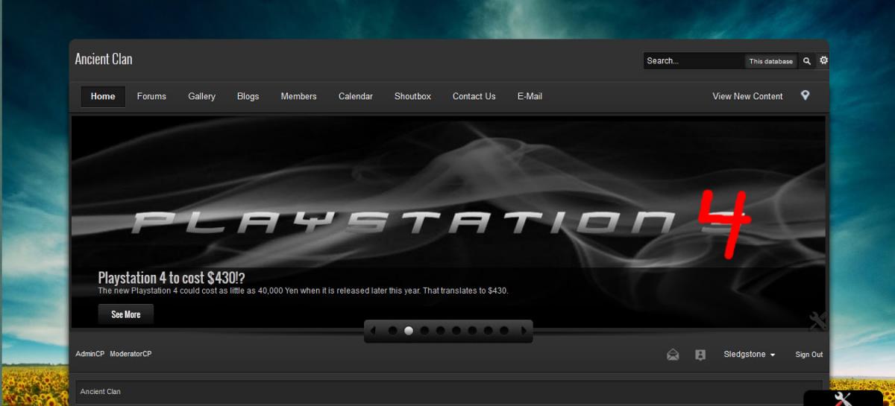The width and height of the screenshot is (895, 406).
Task: Open the notifications icon beside Sledgstone
Action: (x=700, y=355)
